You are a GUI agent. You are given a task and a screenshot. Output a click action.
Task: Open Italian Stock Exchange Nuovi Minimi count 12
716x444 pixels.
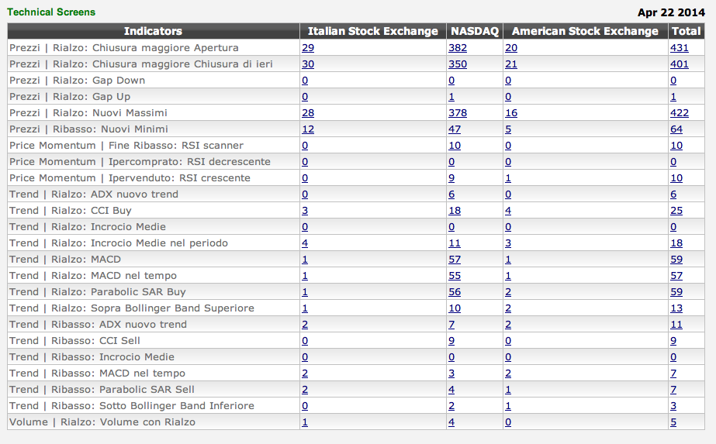click(308, 129)
